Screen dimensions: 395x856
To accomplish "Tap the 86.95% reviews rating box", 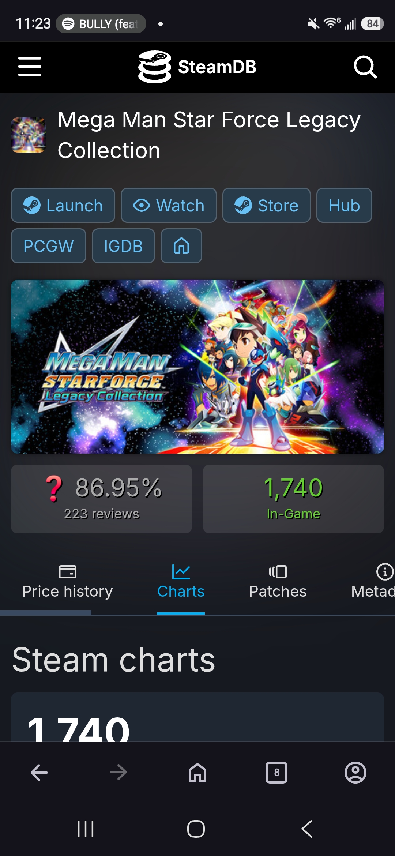I will [101, 499].
